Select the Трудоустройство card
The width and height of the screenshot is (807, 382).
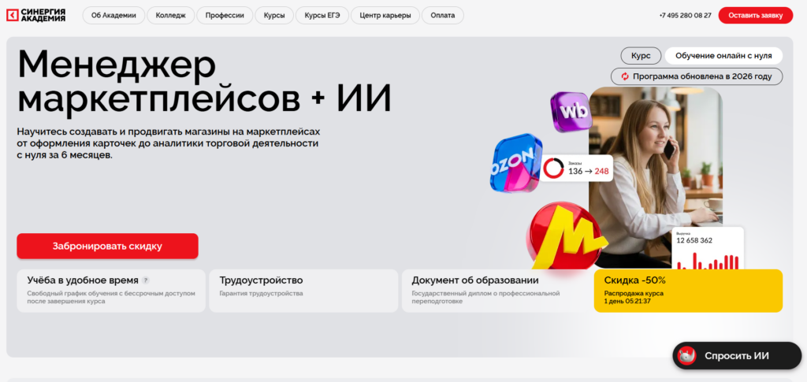tap(303, 291)
